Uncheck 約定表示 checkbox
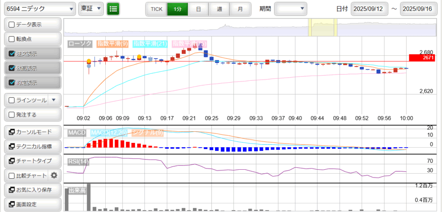The width and height of the screenshot is (442, 212). tap(12, 82)
